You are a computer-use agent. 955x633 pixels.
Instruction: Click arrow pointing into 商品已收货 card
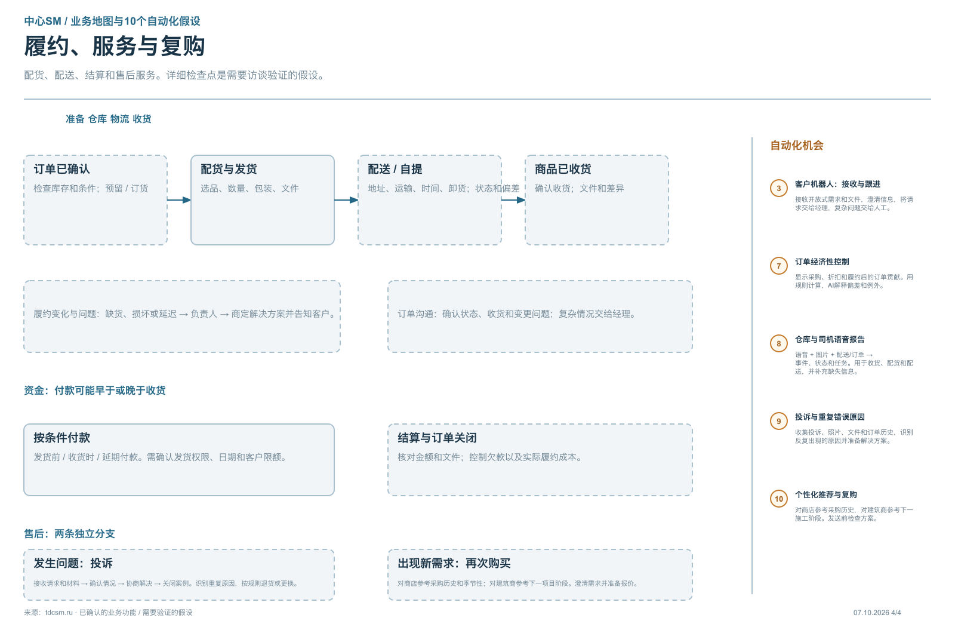point(513,200)
